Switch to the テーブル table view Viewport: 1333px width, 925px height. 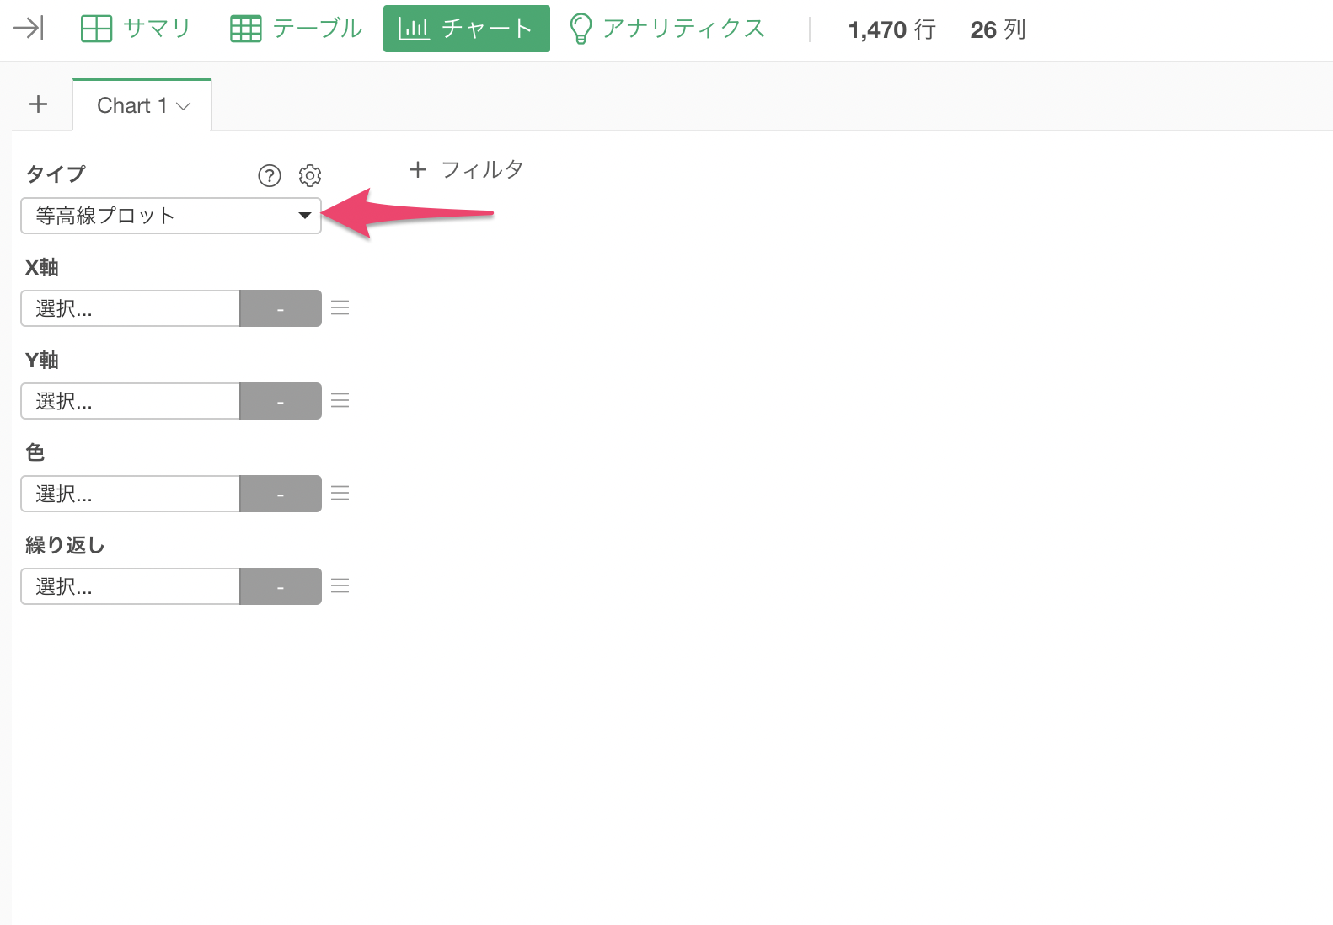pyautogui.click(x=297, y=29)
